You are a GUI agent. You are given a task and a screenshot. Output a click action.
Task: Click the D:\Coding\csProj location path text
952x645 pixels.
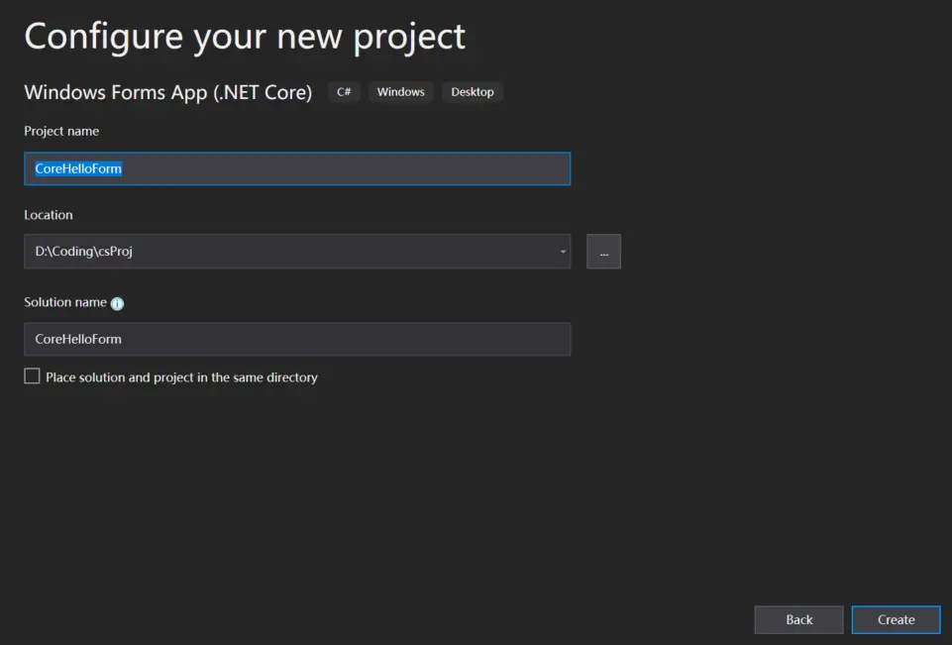(84, 251)
